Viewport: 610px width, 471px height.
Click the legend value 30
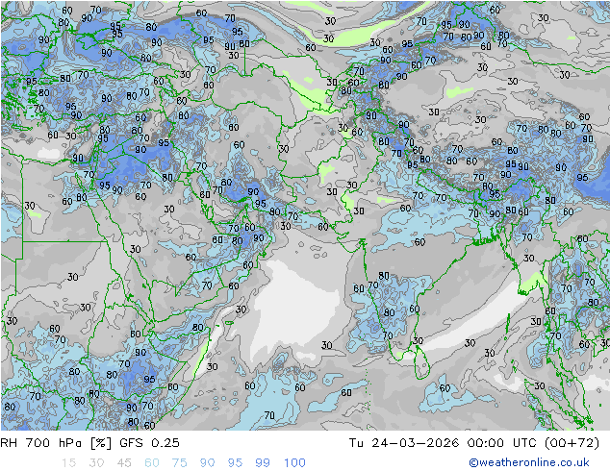96,463
